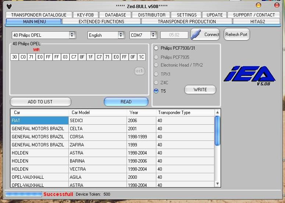Screen dimensions: 285x203
Task: Select the HOLDEN BARINA row
Action: pyautogui.click(x=112, y=161)
